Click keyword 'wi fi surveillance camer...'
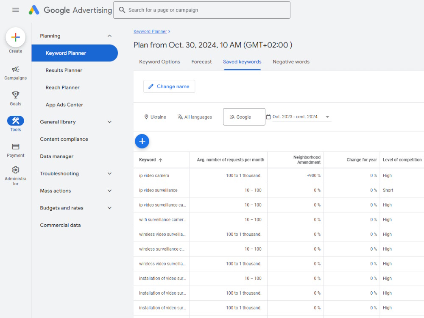424x318 pixels. (x=162, y=220)
